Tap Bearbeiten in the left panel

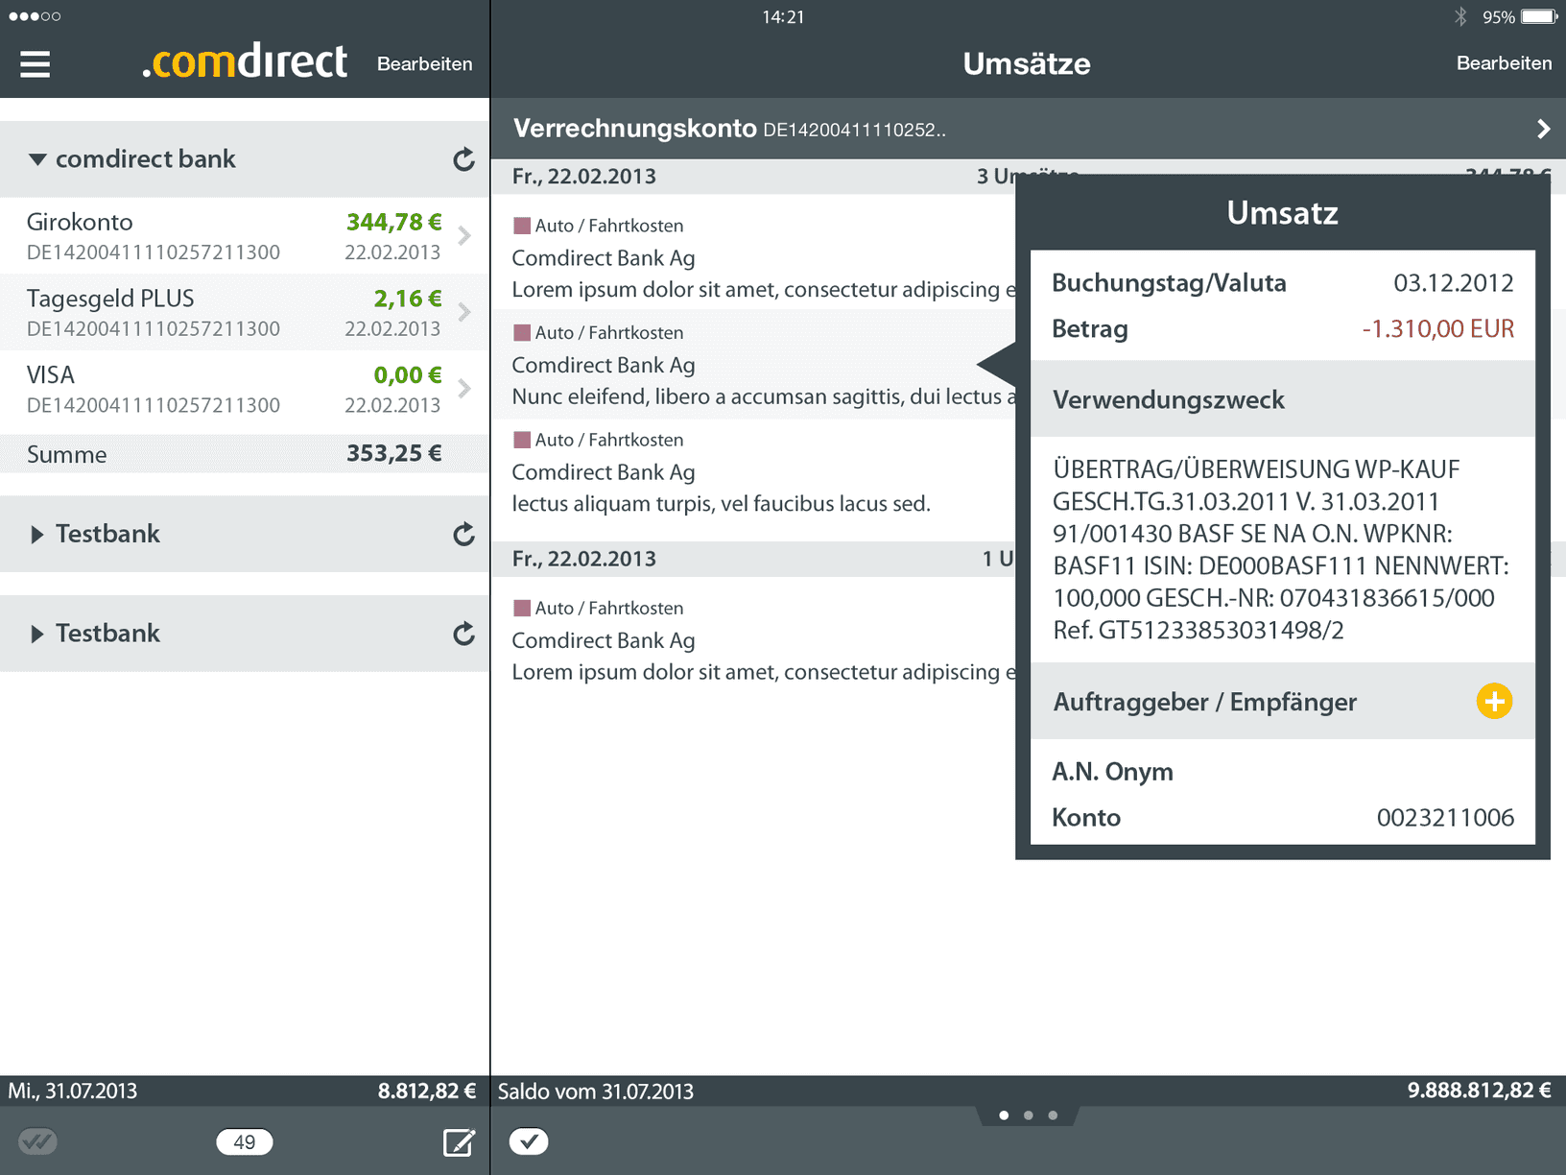(x=425, y=64)
